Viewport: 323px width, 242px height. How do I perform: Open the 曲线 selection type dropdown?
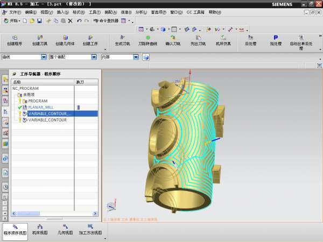[x=44, y=57]
